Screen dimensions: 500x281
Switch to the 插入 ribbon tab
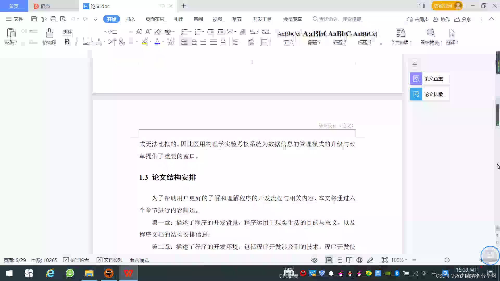pyautogui.click(x=131, y=19)
